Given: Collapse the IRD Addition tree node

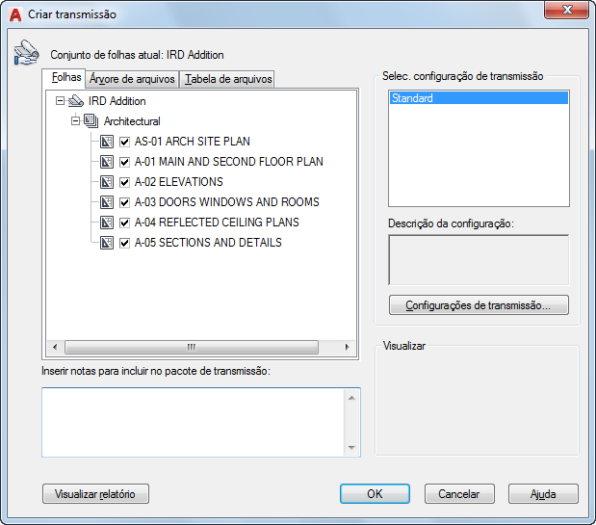Looking at the screenshot, I should click(x=60, y=101).
